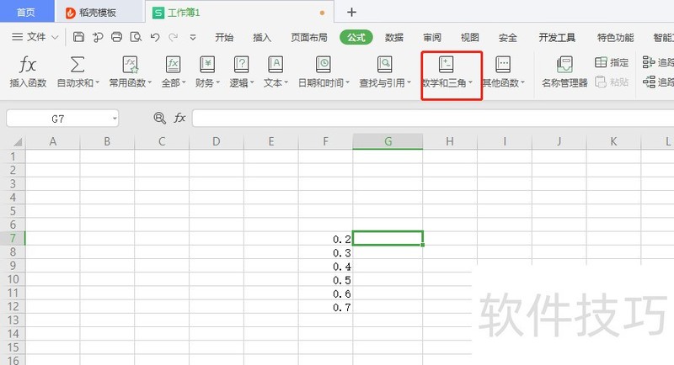The height and width of the screenshot is (365, 674).
Task: Switch to the Developer Tools (开发工具) tab
Action: click(557, 38)
